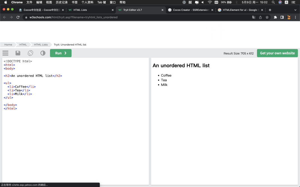
Task: Click Coffee in the result pane
Action: [x=166, y=75]
